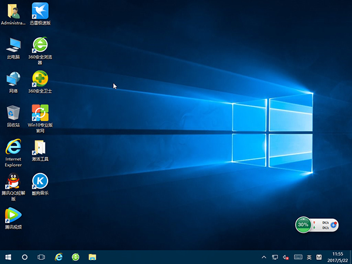Click the 30% memory usage green ball
The width and height of the screenshot is (352, 264).
click(303, 225)
